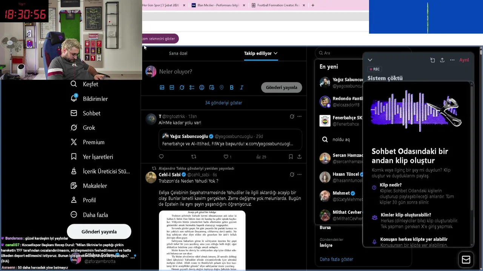Repost the trgtoztrkk post
The width and height of the screenshot is (483, 271).
[x=194, y=157]
